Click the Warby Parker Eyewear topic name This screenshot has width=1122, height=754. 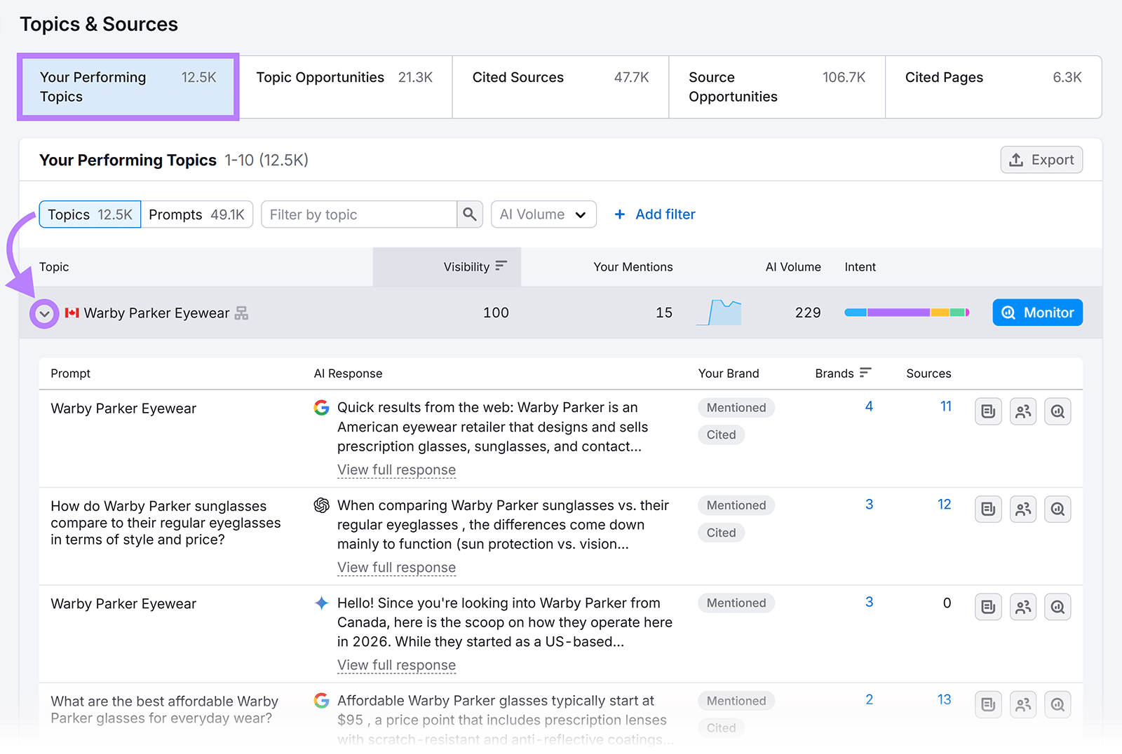(156, 313)
